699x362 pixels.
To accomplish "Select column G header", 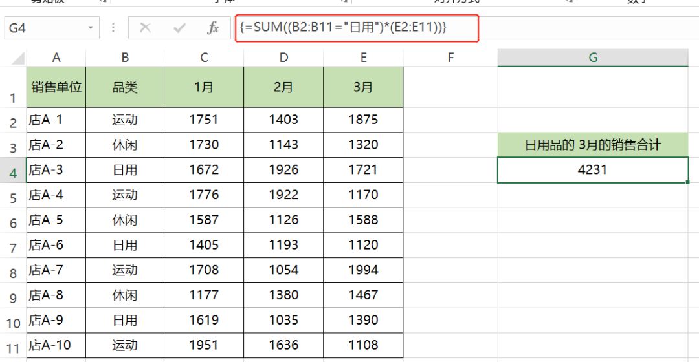I will click(592, 58).
